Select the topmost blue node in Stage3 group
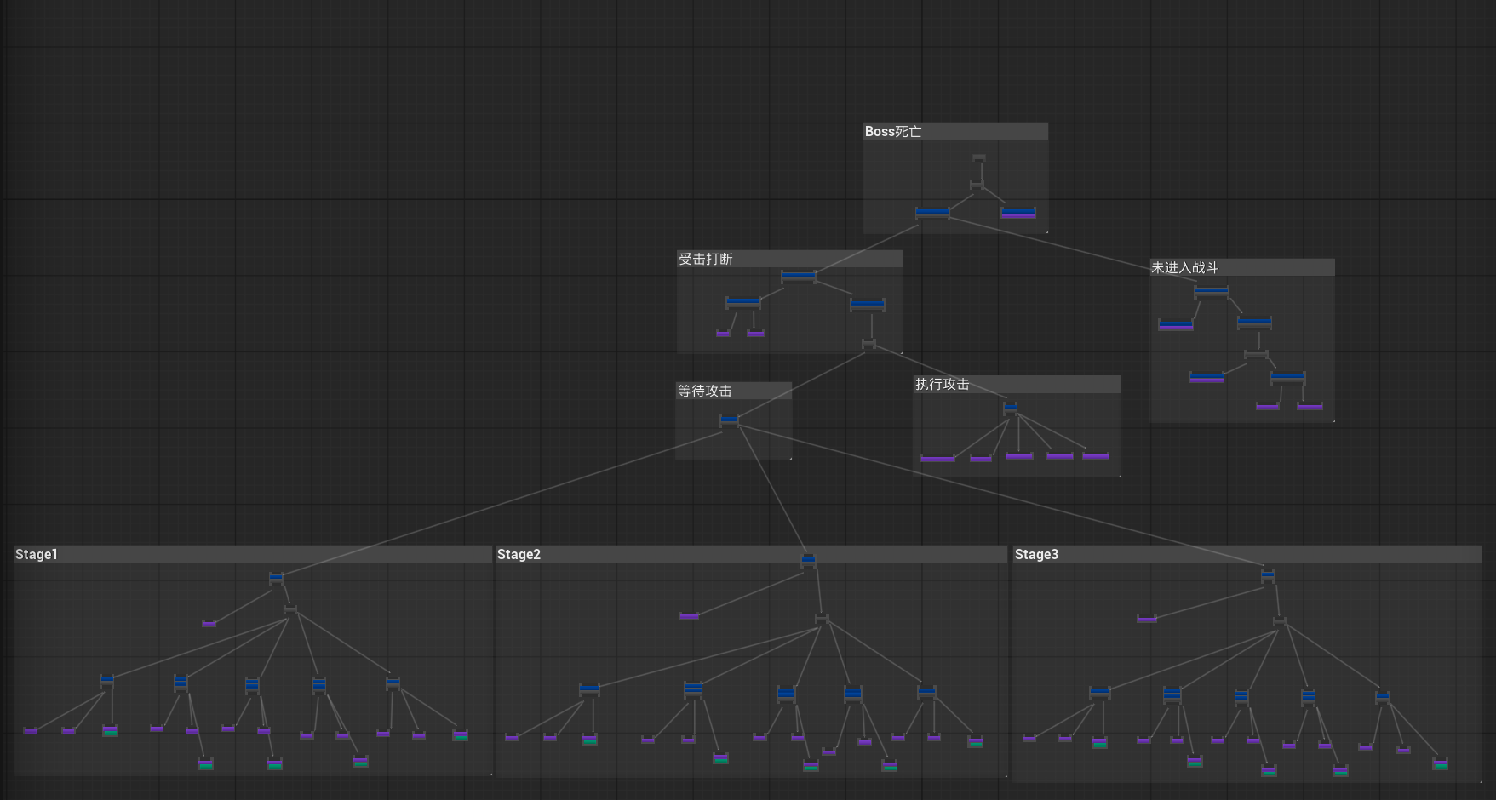This screenshot has height=800, width=1496. tap(1268, 576)
